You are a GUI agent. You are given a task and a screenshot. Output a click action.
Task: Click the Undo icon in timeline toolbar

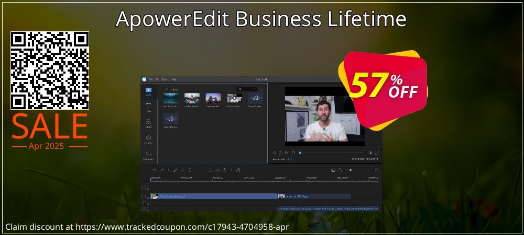(155, 170)
